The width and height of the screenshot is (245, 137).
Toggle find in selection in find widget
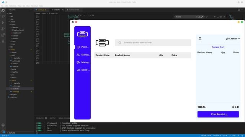[x=221, y=17]
